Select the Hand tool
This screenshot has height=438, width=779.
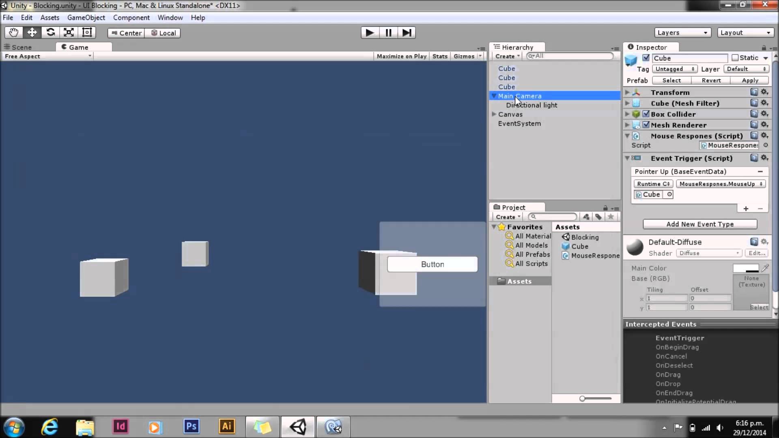click(x=13, y=32)
